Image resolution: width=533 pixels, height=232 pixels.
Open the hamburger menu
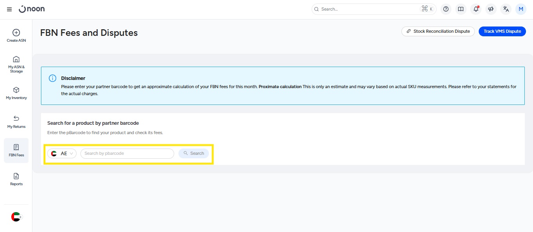[9, 9]
